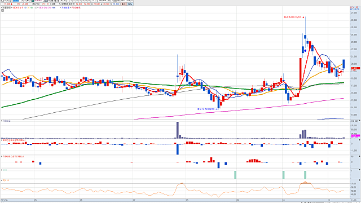Click the red buy order button

click(x=124, y=4)
